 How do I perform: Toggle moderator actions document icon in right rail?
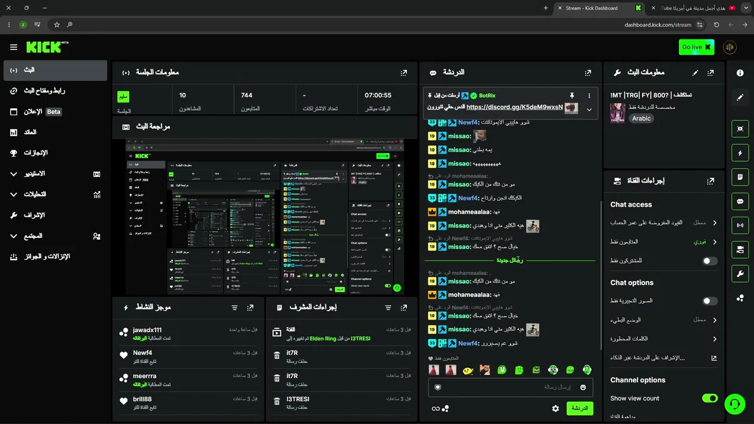point(740,177)
